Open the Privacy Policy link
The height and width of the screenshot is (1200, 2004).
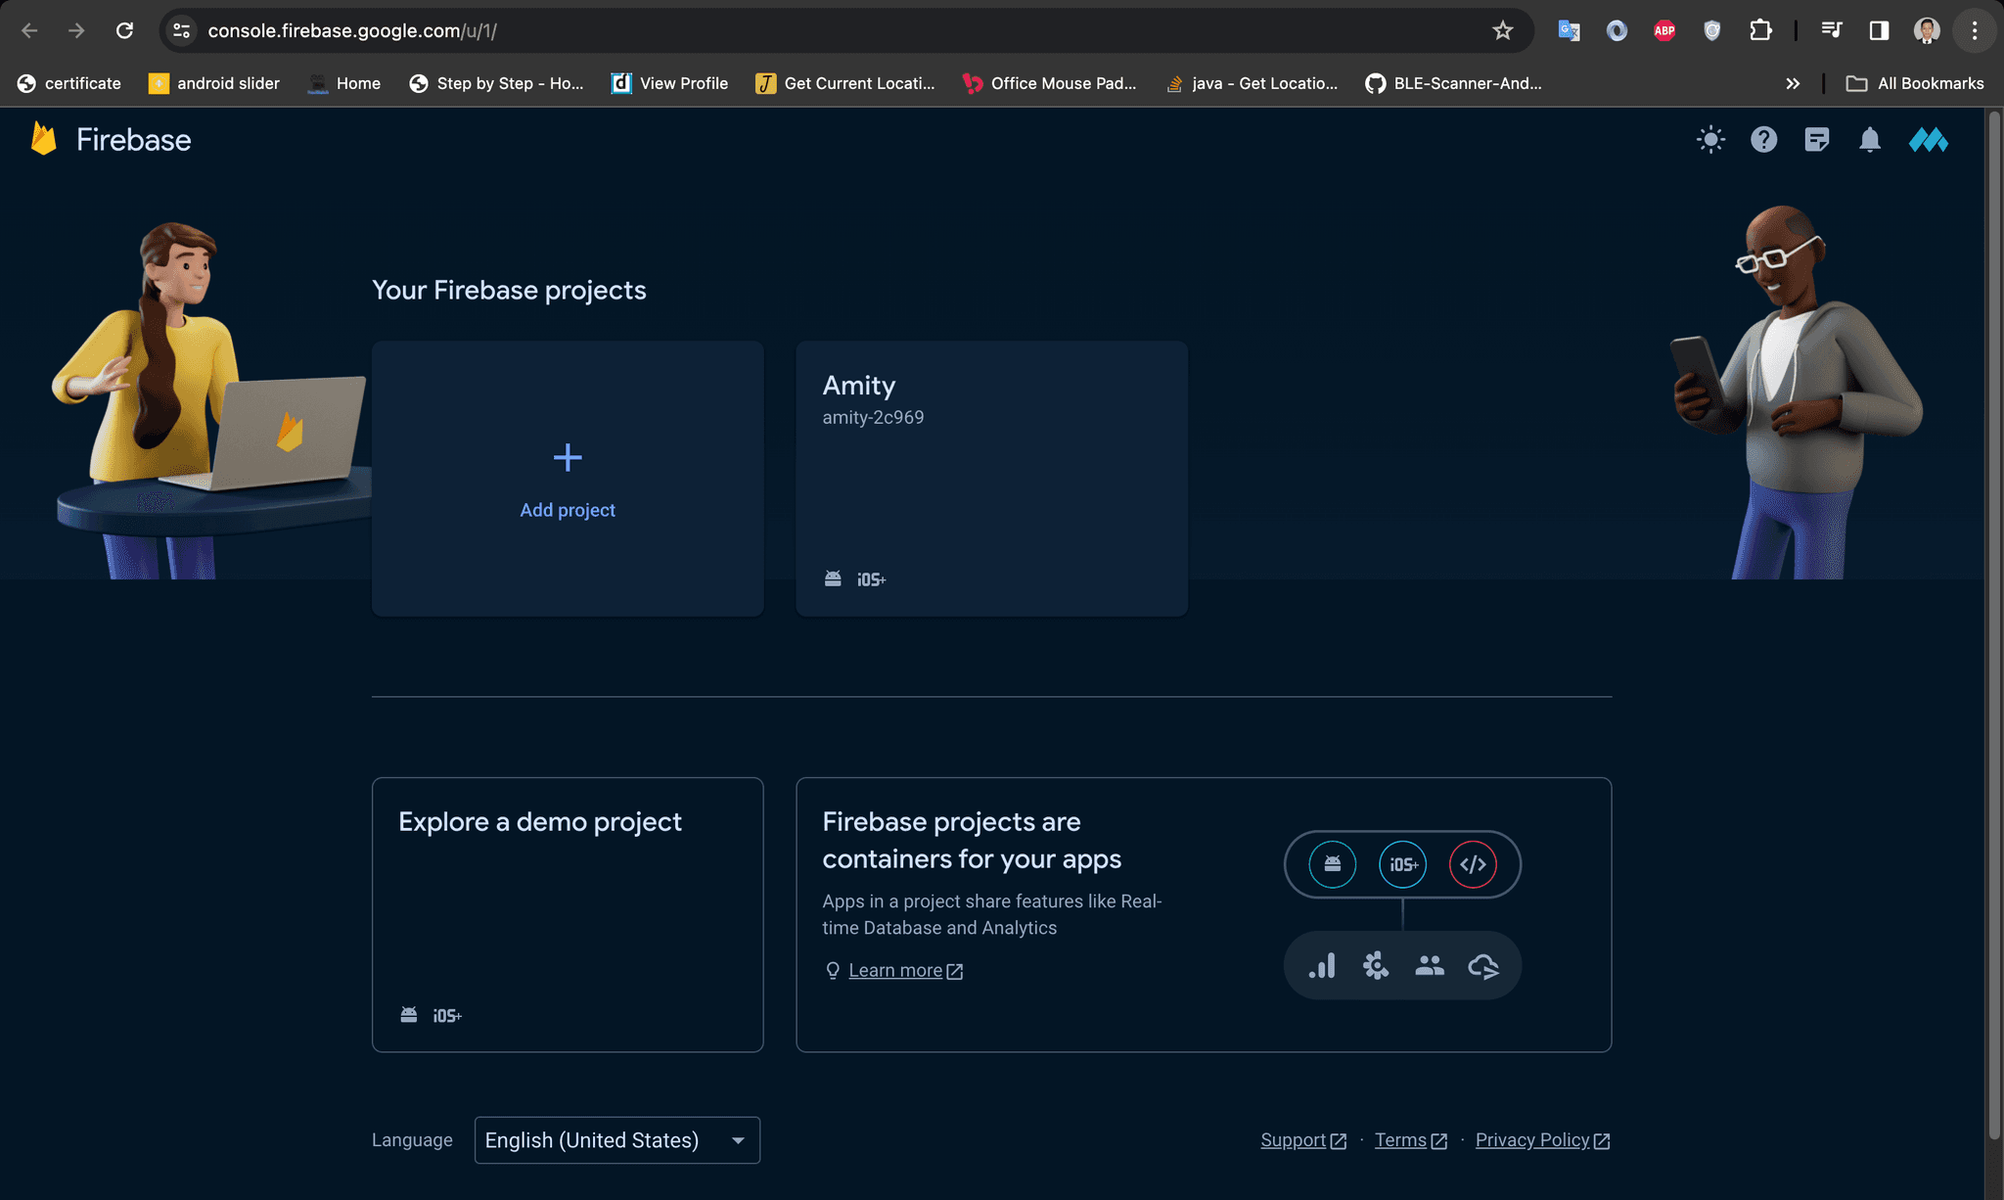click(x=1542, y=1140)
